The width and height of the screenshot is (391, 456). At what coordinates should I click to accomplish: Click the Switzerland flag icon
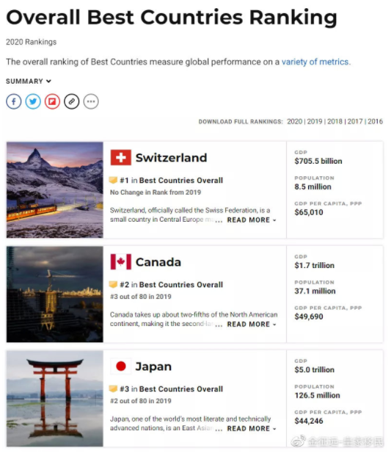click(121, 157)
